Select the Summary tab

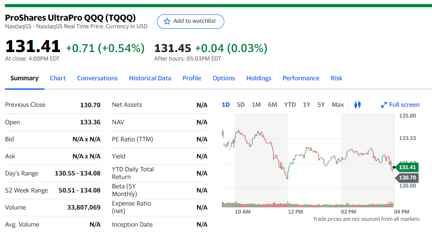point(25,79)
